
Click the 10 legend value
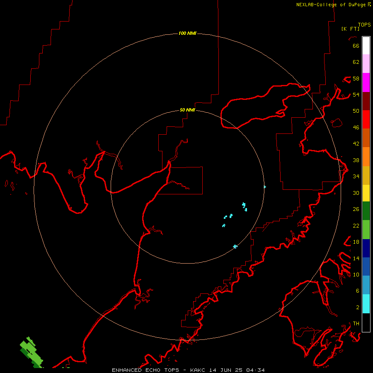tap(356, 274)
